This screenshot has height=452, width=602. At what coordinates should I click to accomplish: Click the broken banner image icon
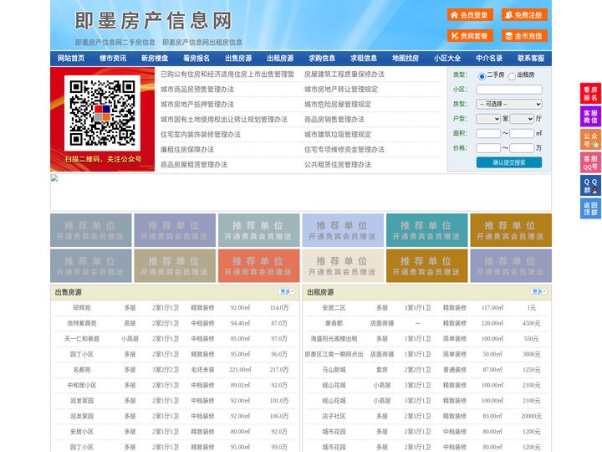(x=54, y=178)
